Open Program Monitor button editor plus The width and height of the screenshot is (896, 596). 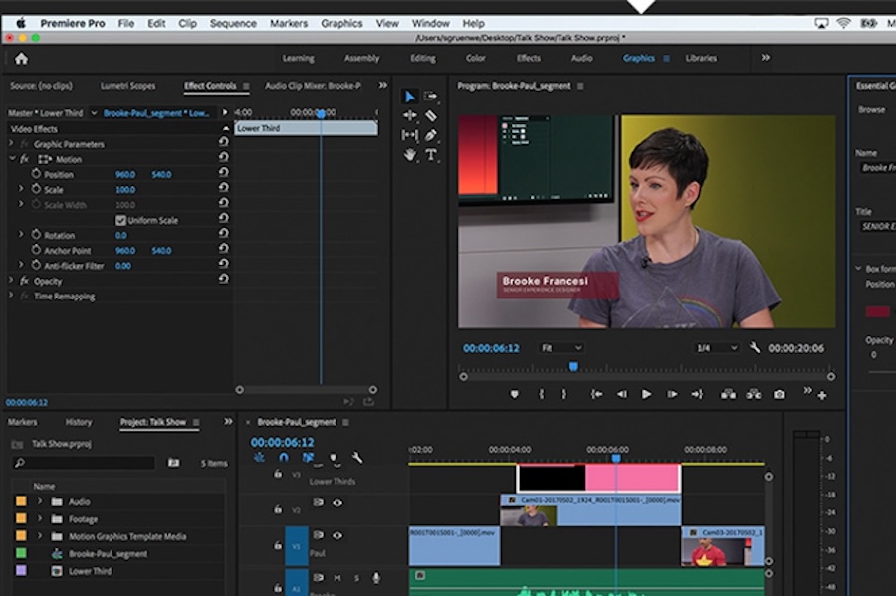click(x=822, y=396)
